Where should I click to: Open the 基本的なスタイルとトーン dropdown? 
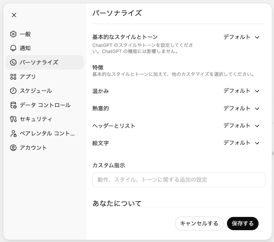pyautogui.click(x=241, y=37)
